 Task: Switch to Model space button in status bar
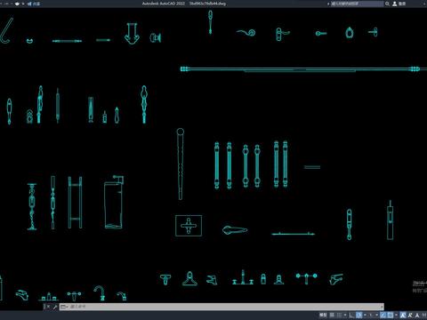[x=323, y=315]
